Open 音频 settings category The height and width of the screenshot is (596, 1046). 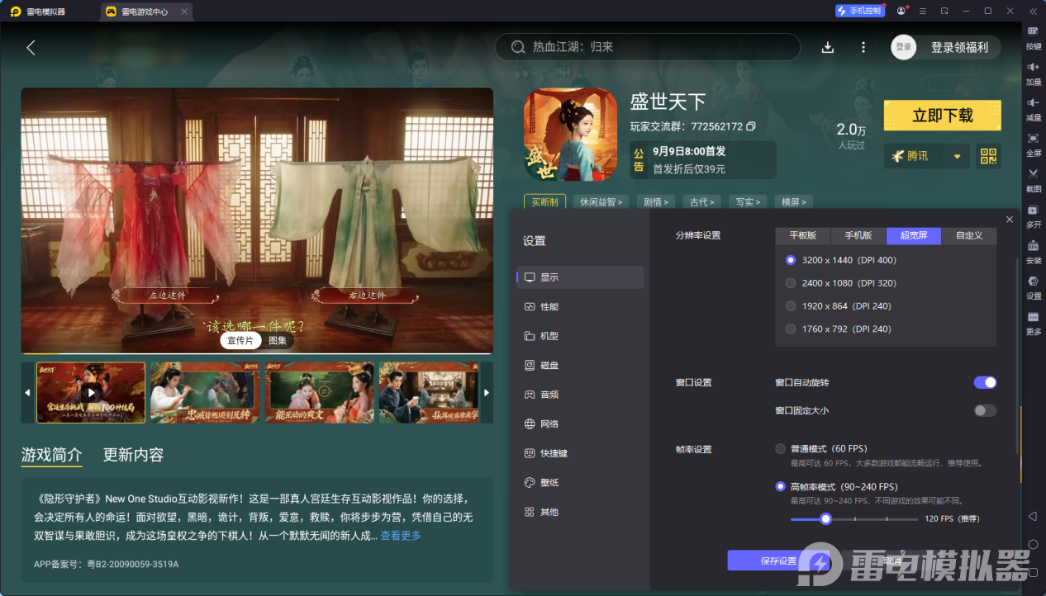pyautogui.click(x=580, y=395)
